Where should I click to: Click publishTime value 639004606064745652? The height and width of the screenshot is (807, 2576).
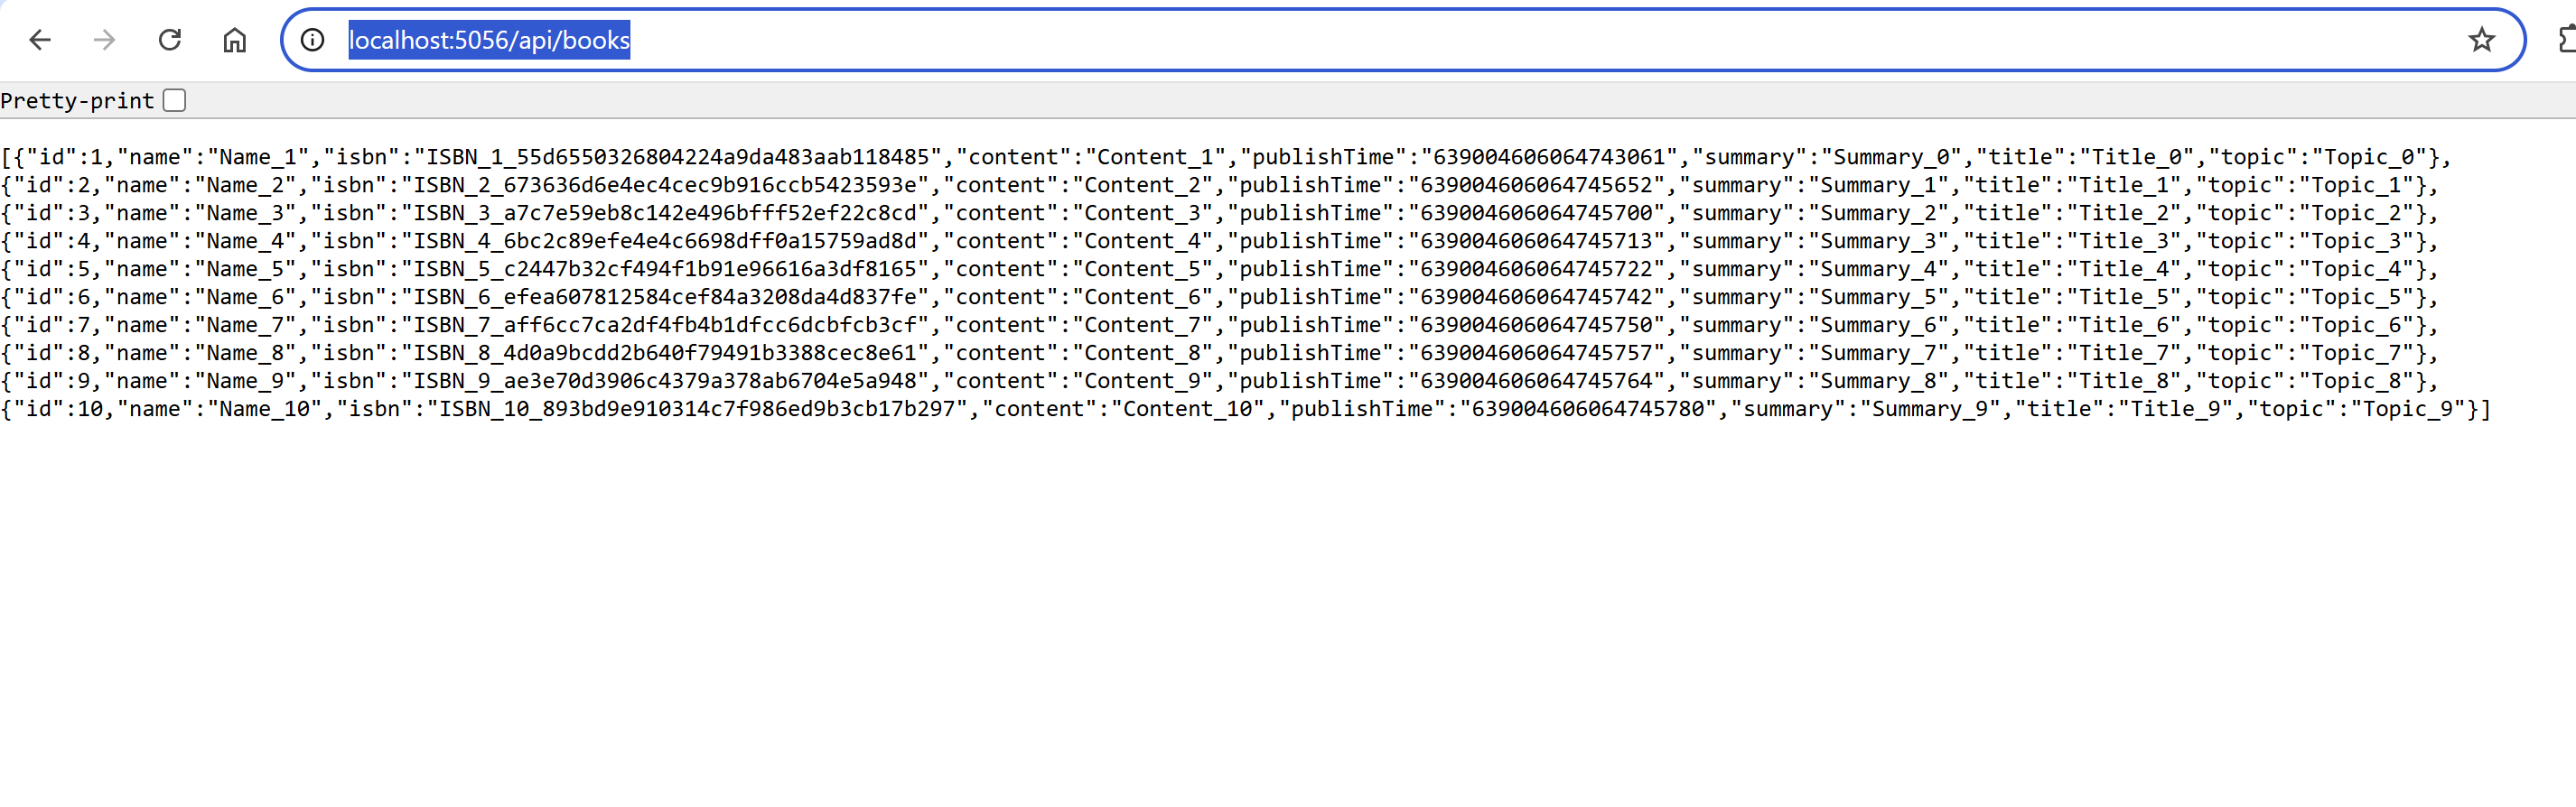(1537, 185)
